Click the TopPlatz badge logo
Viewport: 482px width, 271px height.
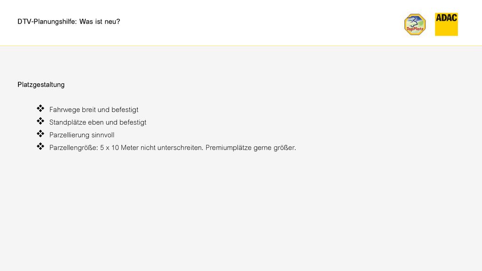[x=415, y=24]
